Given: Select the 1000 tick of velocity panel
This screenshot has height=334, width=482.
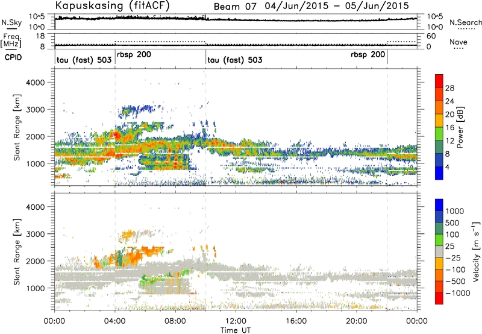Looking at the screenshot, I should [35, 288].
